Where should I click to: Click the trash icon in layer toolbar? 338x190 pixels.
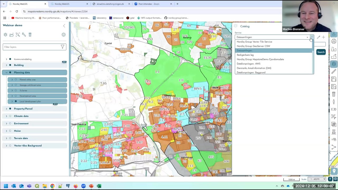30,35
